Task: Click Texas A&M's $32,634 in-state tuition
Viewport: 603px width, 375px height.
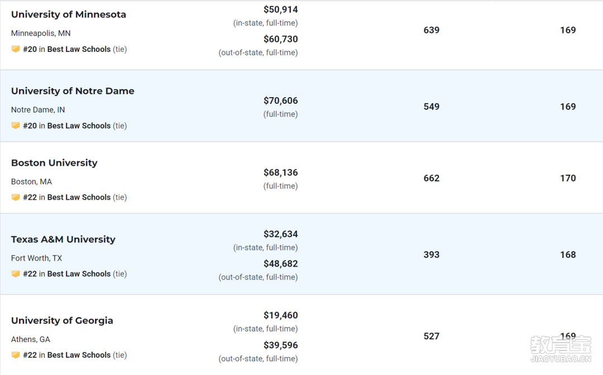Action: (280, 234)
